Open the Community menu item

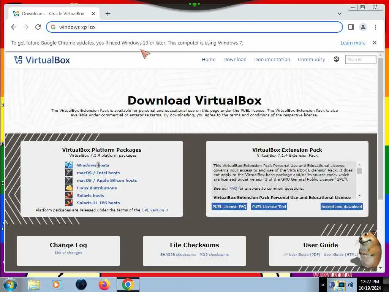tap(312, 59)
